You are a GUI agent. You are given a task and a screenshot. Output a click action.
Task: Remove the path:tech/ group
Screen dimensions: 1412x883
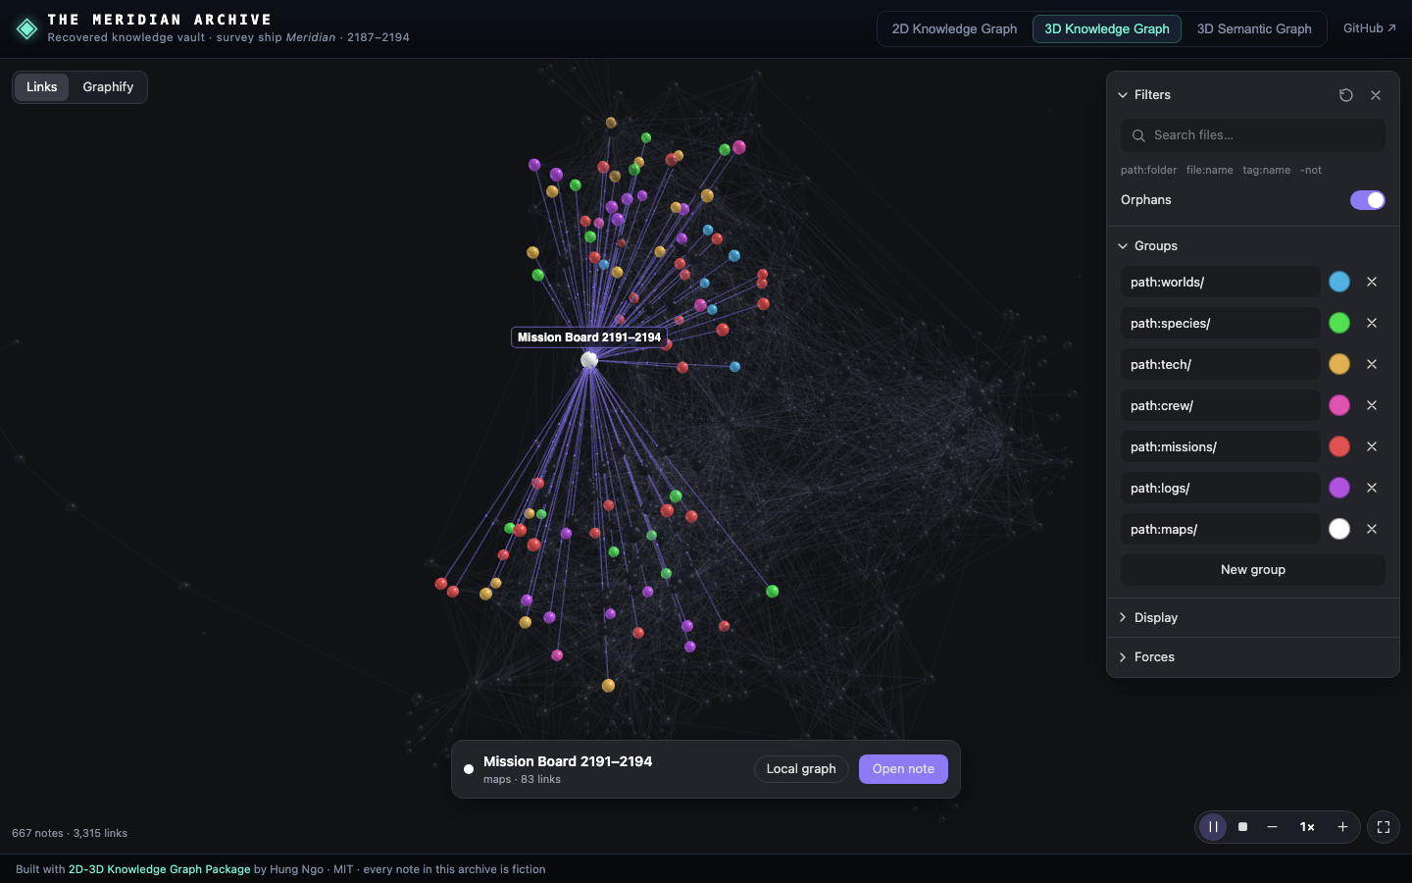1372,364
